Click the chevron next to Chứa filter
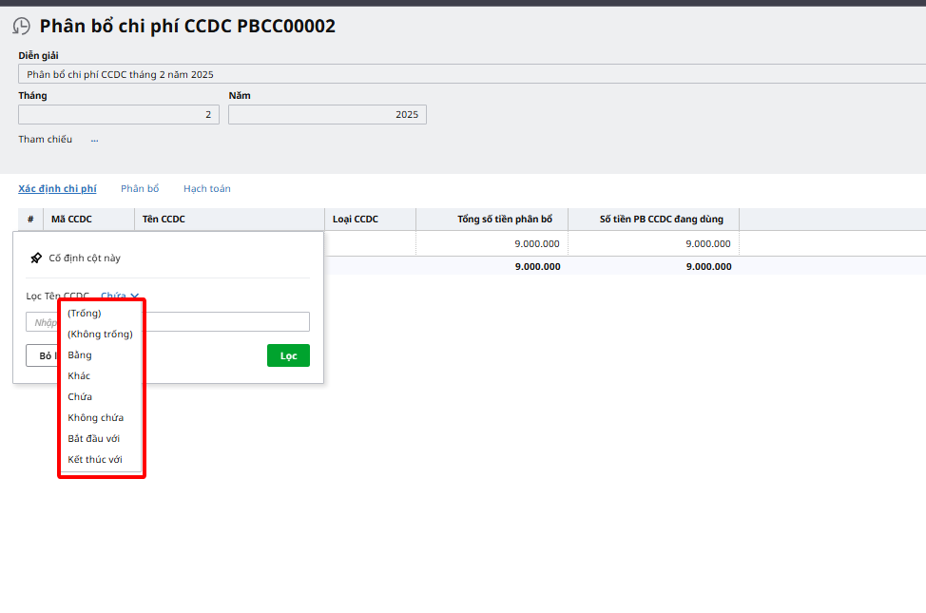This screenshot has width=926, height=613. tap(135, 297)
